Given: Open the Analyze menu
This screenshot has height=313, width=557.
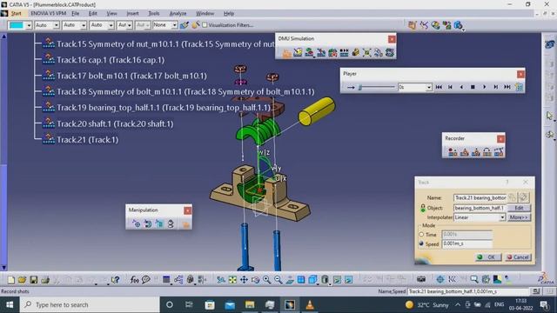Looking at the screenshot, I should coord(178,14).
